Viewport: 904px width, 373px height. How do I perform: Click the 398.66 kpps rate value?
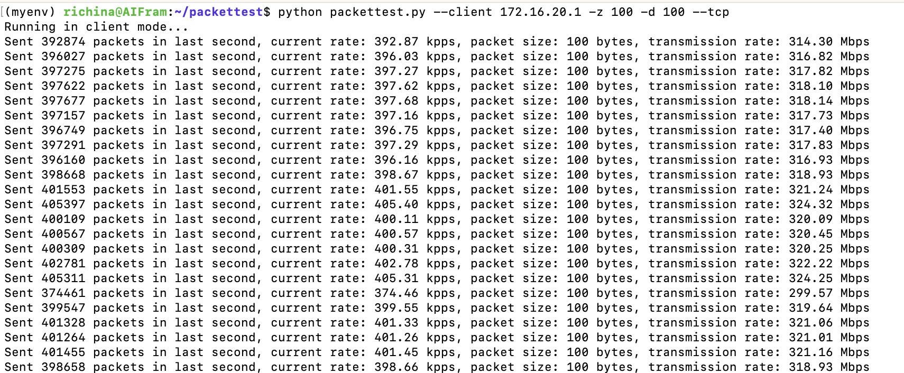(396, 367)
